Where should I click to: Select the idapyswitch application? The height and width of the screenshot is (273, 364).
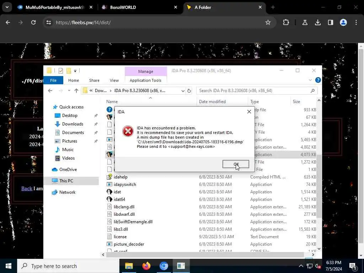coord(125,184)
